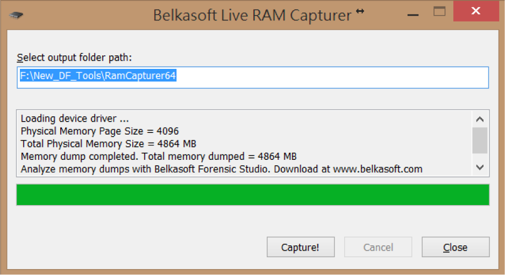Image resolution: width=505 pixels, height=275 pixels.
Task: Click the 'Analyze memory dumps with Belkasoft' line
Action: [x=221, y=169]
